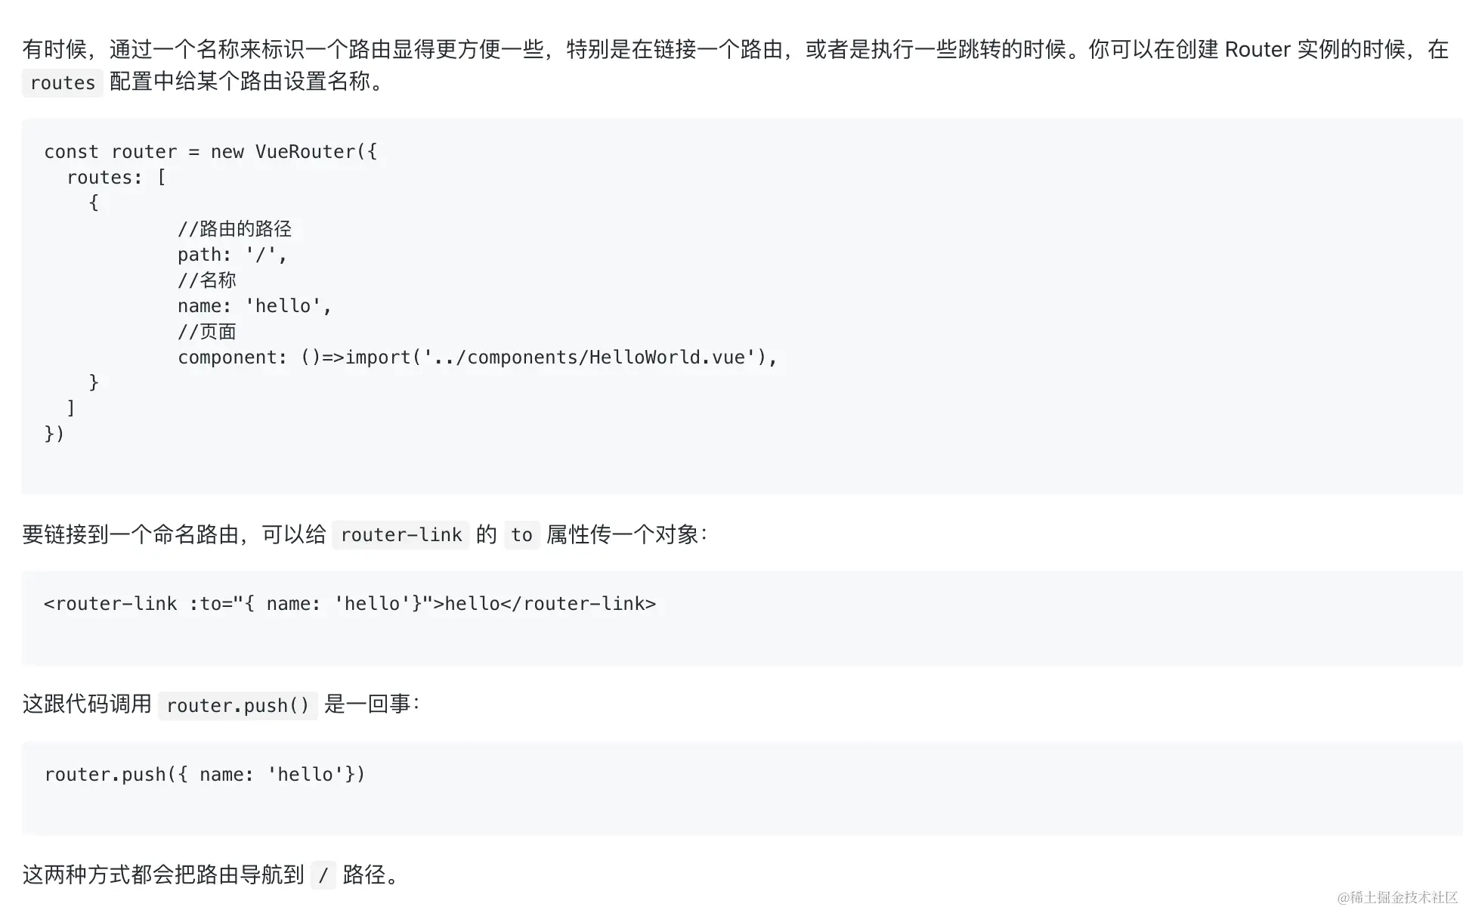Click the text '这跟代码调用'

point(87,704)
